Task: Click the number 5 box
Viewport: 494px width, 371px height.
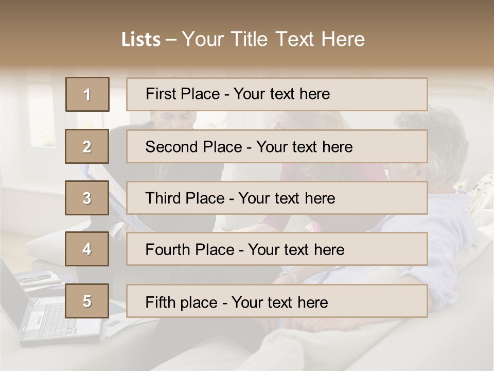Action: coord(87,301)
